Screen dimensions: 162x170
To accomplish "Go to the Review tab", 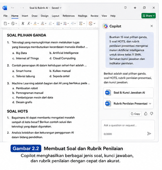I will pyautogui.click(x=94, y=16).
